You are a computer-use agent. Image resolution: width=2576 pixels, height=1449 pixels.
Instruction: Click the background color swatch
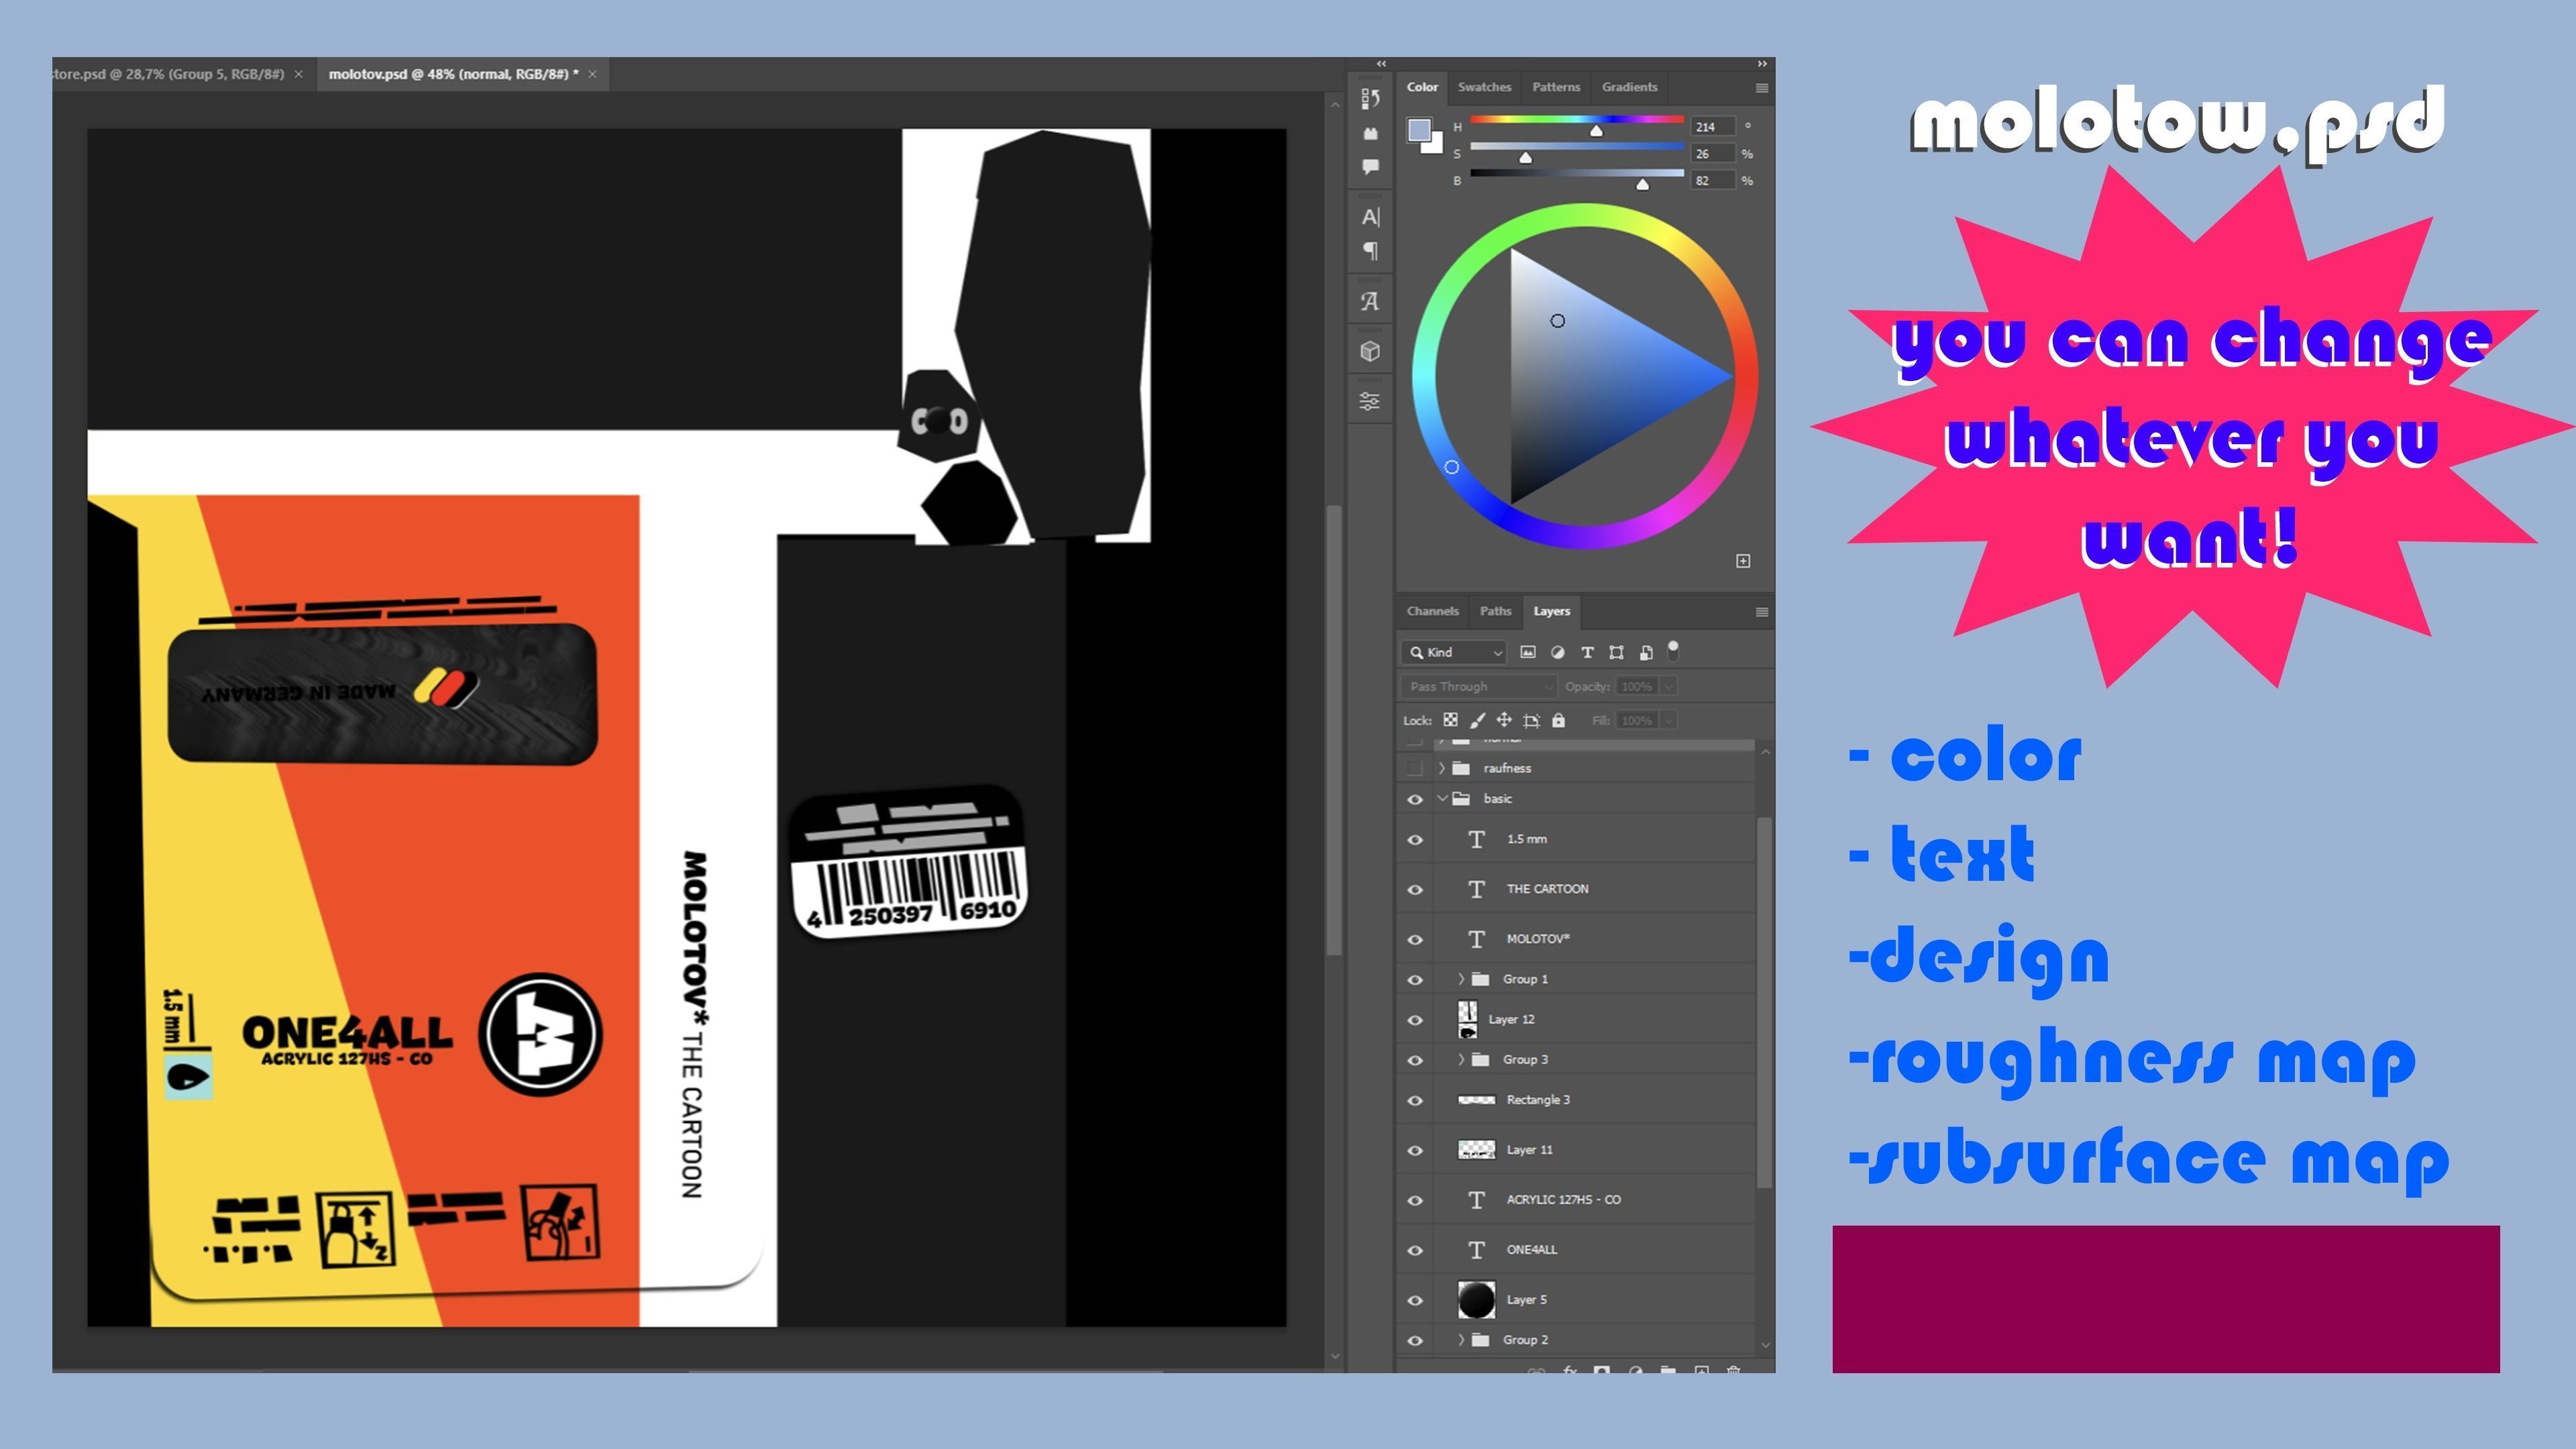pos(1436,146)
